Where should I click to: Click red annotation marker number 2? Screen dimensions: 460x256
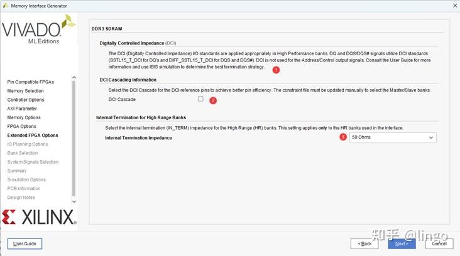coord(213,100)
